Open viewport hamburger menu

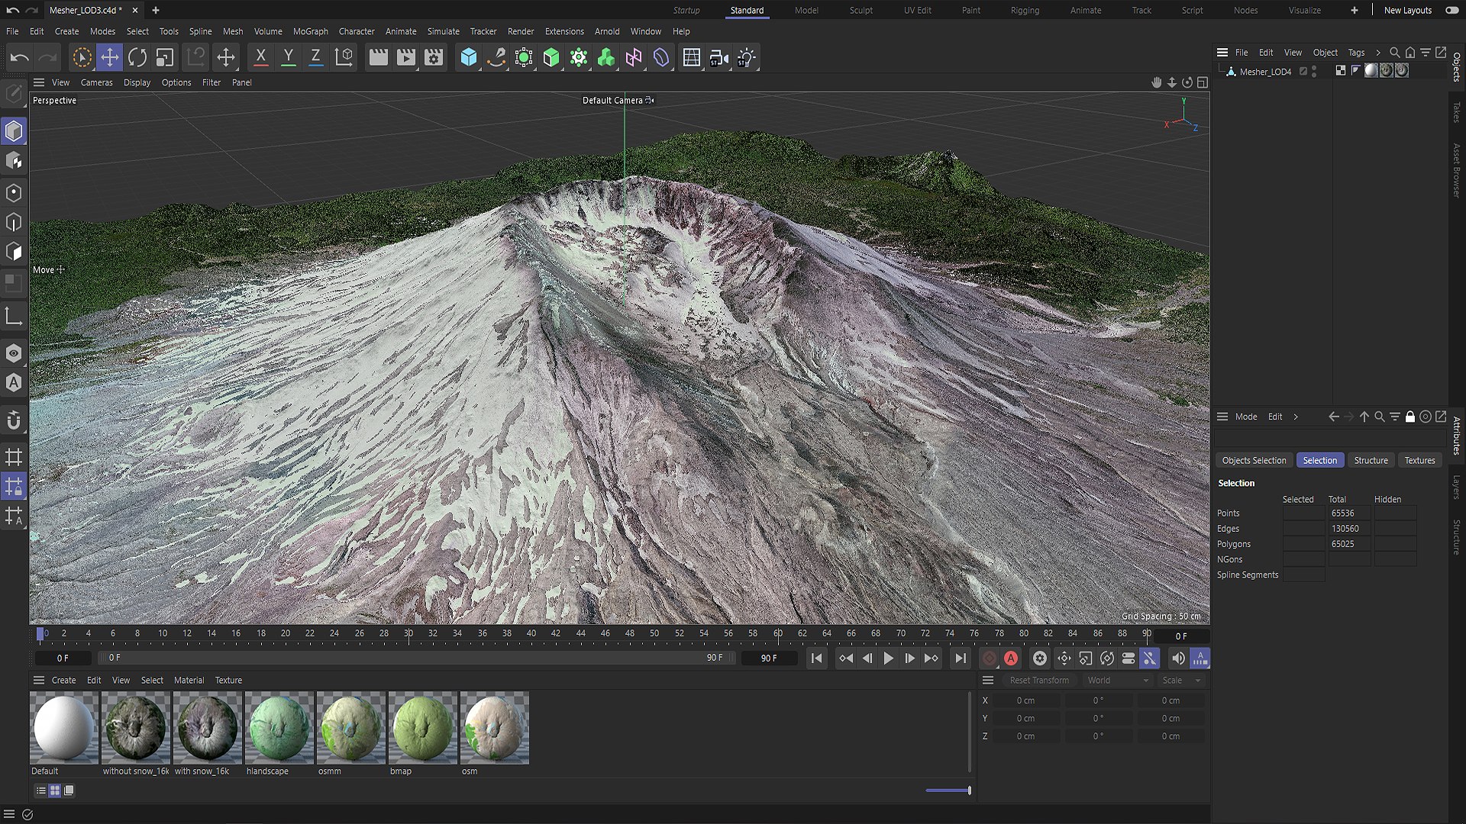click(x=39, y=82)
